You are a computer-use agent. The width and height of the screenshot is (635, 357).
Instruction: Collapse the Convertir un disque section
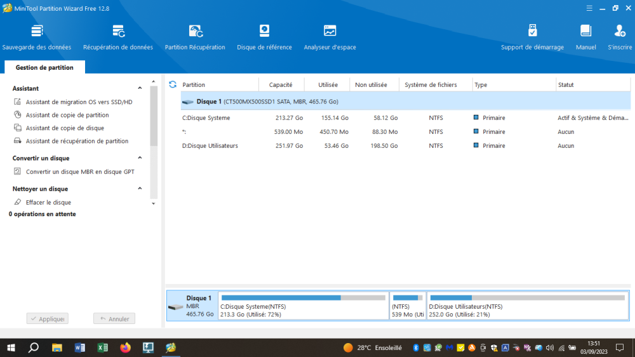coord(140,158)
